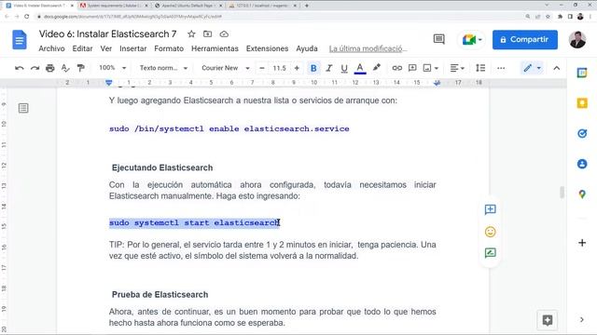
Task: Open the 100% zoom dropdown
Action: [x=112, y=68]
